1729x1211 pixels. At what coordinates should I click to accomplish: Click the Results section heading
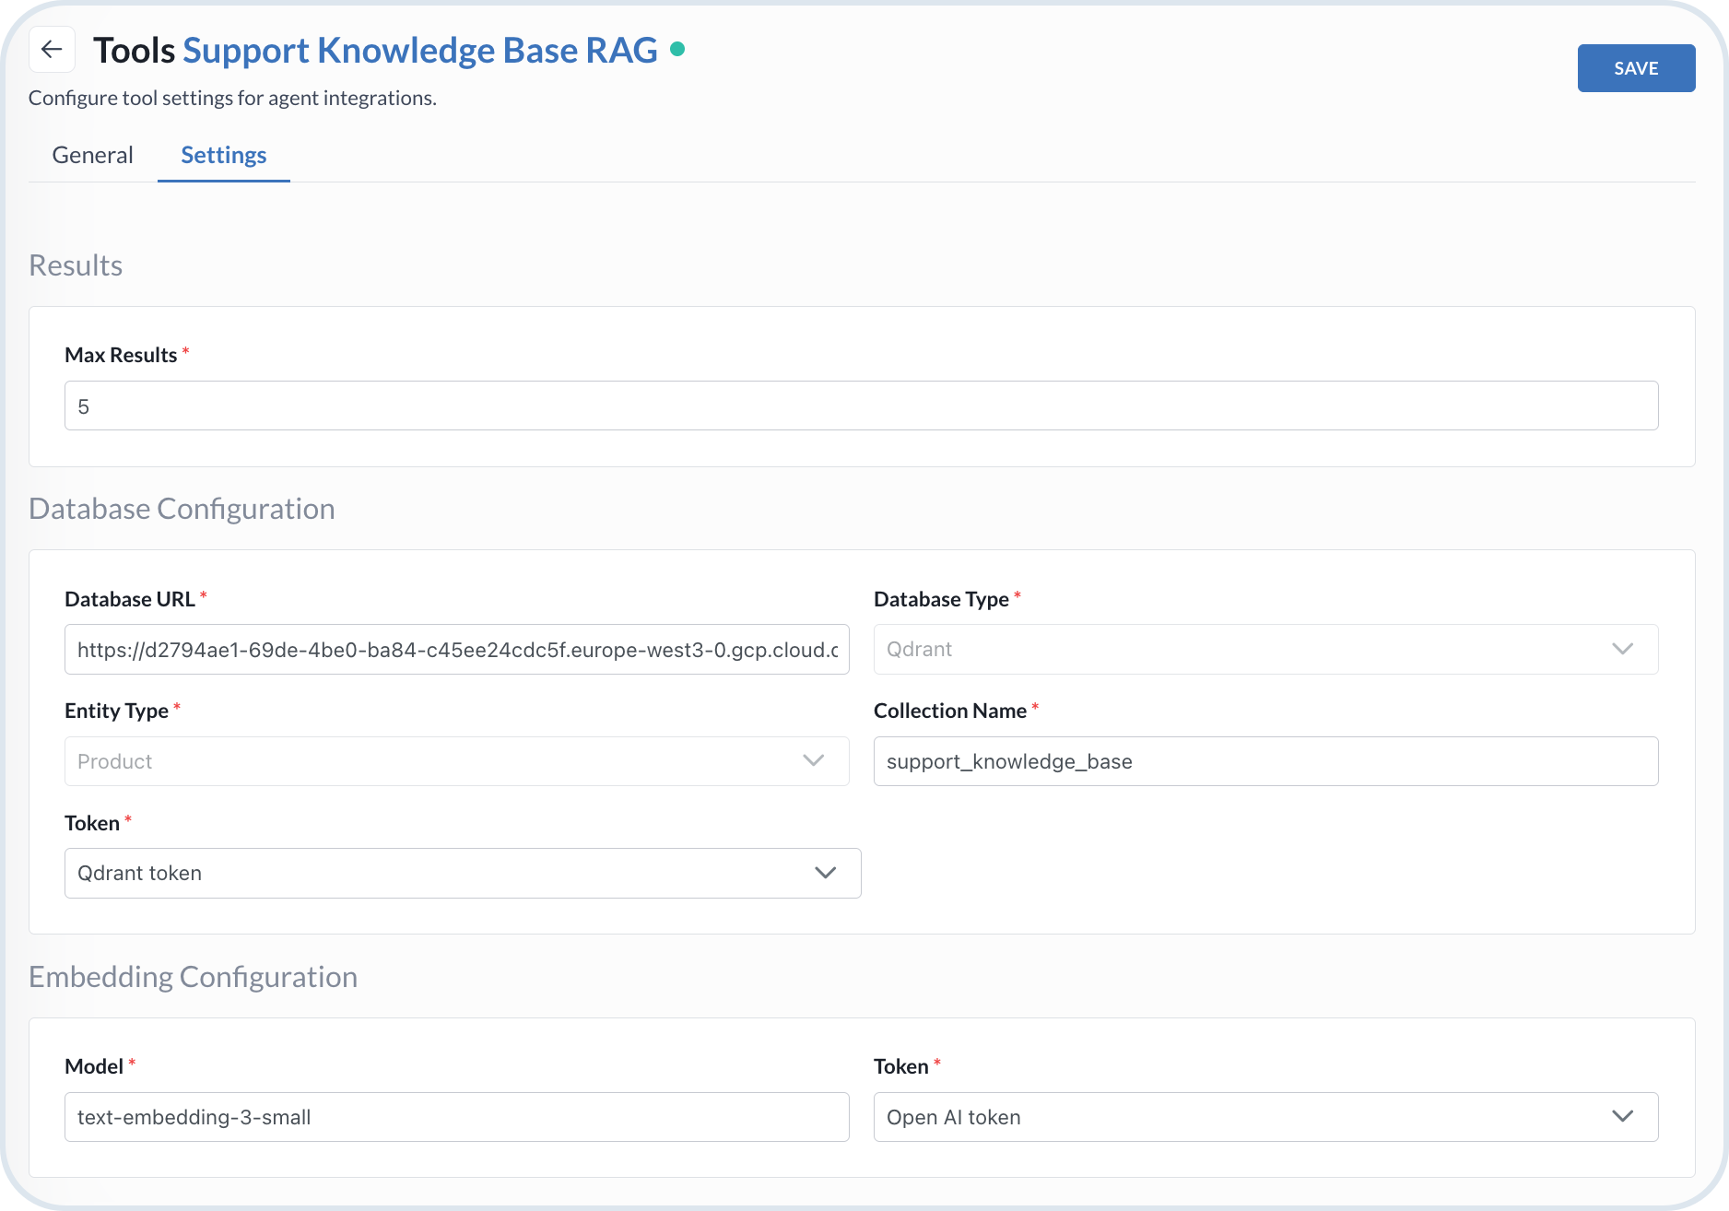(x=76, y=265)
